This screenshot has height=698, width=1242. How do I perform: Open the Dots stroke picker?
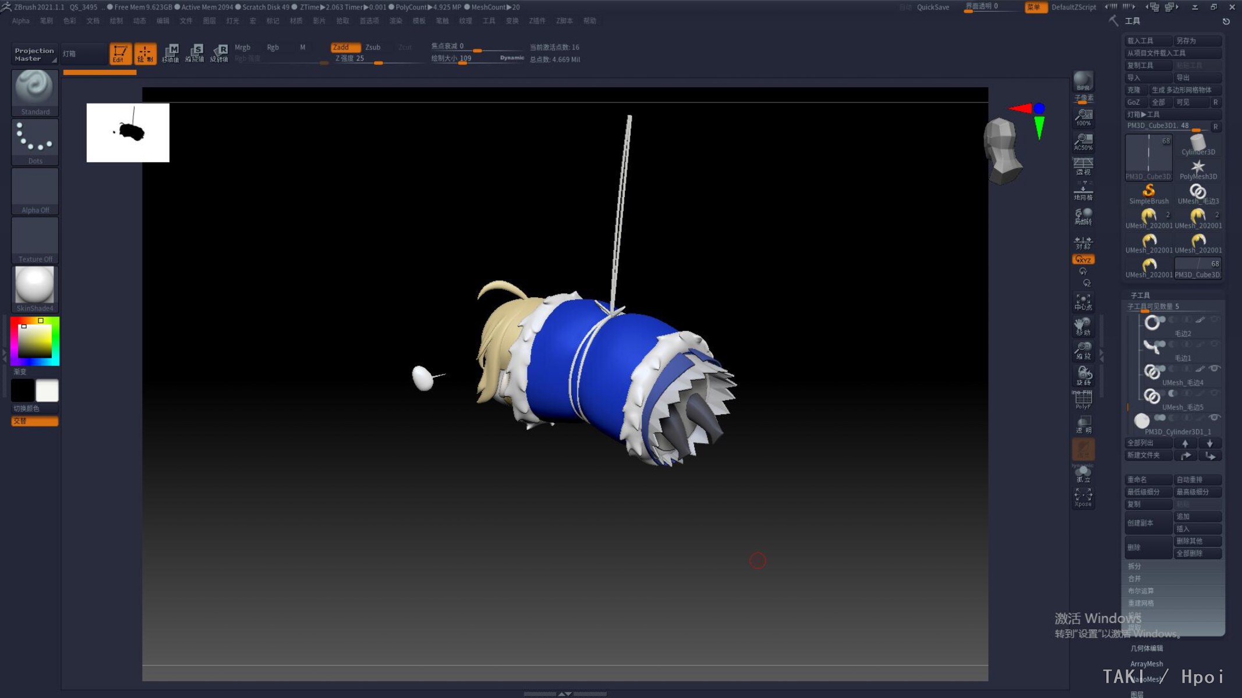tap(35, 142)
